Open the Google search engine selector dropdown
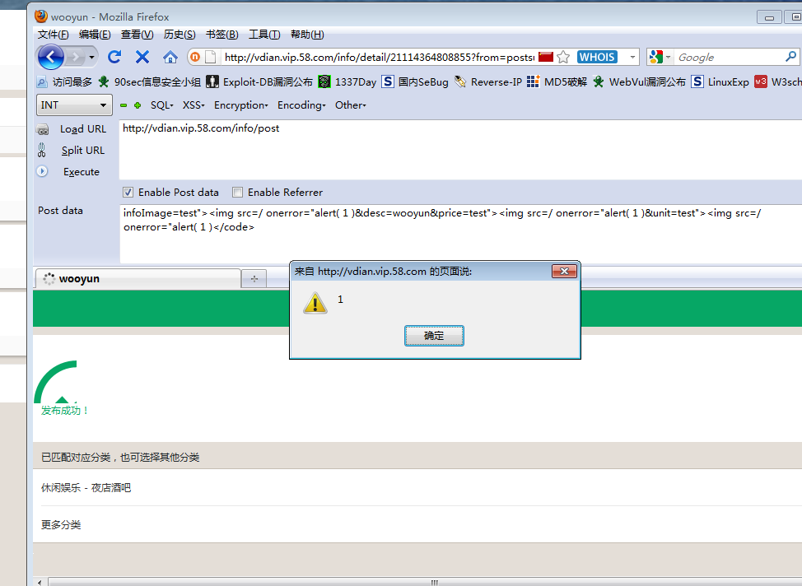This screenshot has width=802, height=586. 660,57
